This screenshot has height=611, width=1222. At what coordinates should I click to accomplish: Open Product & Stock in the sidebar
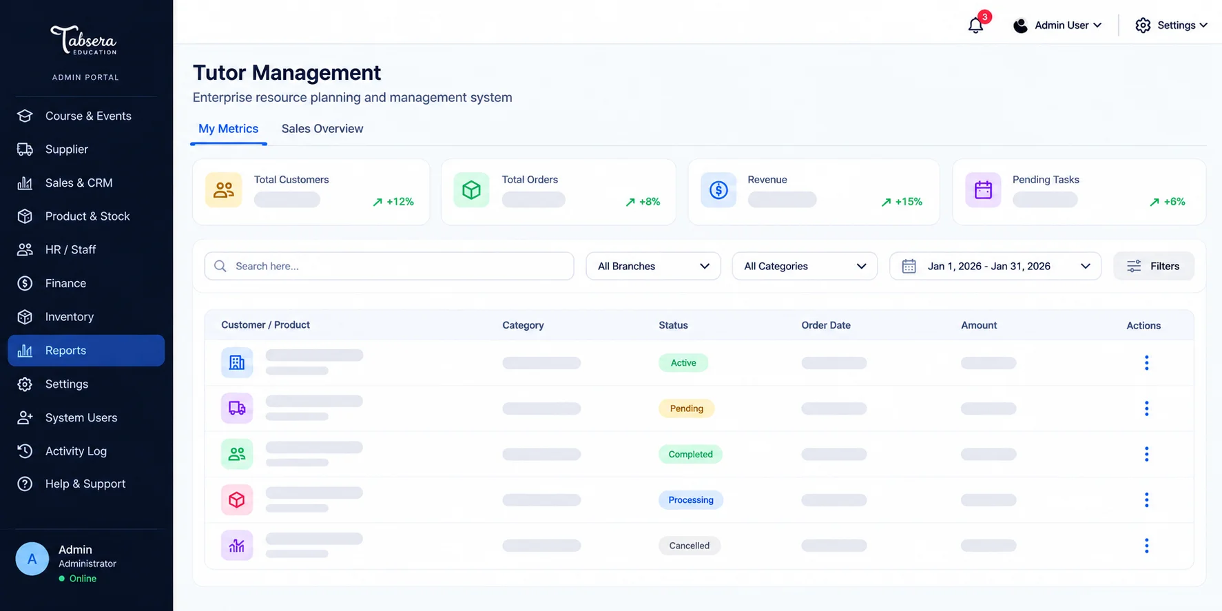coord(86,216)
